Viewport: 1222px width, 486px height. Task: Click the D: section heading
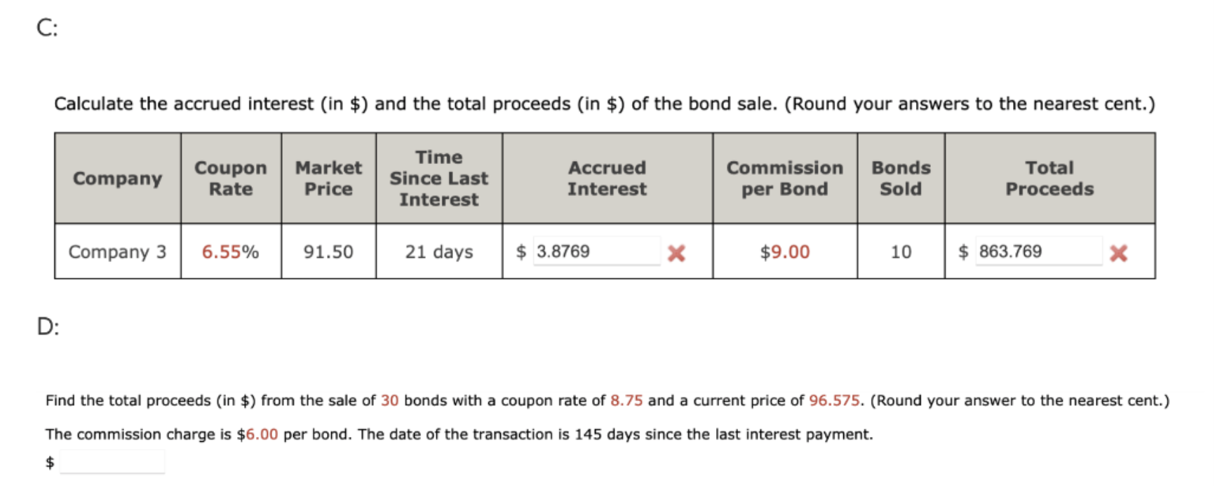click(x=48, y=327)
